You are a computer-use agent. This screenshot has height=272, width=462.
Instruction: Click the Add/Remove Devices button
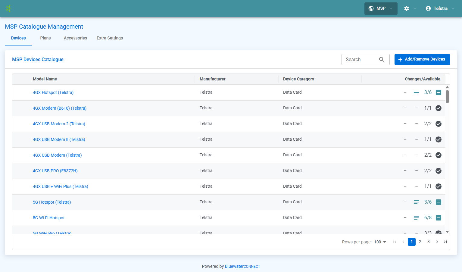click(422, 59)
